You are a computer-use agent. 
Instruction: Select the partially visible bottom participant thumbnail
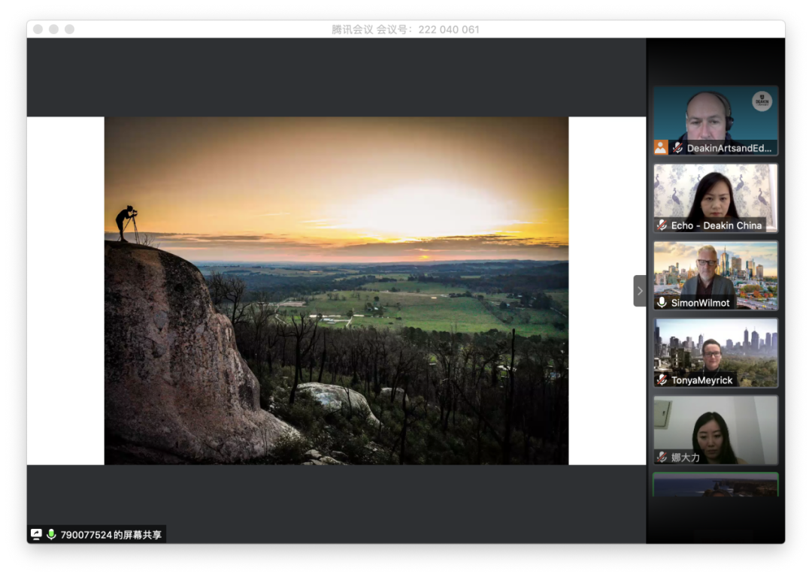coord(715,485)
